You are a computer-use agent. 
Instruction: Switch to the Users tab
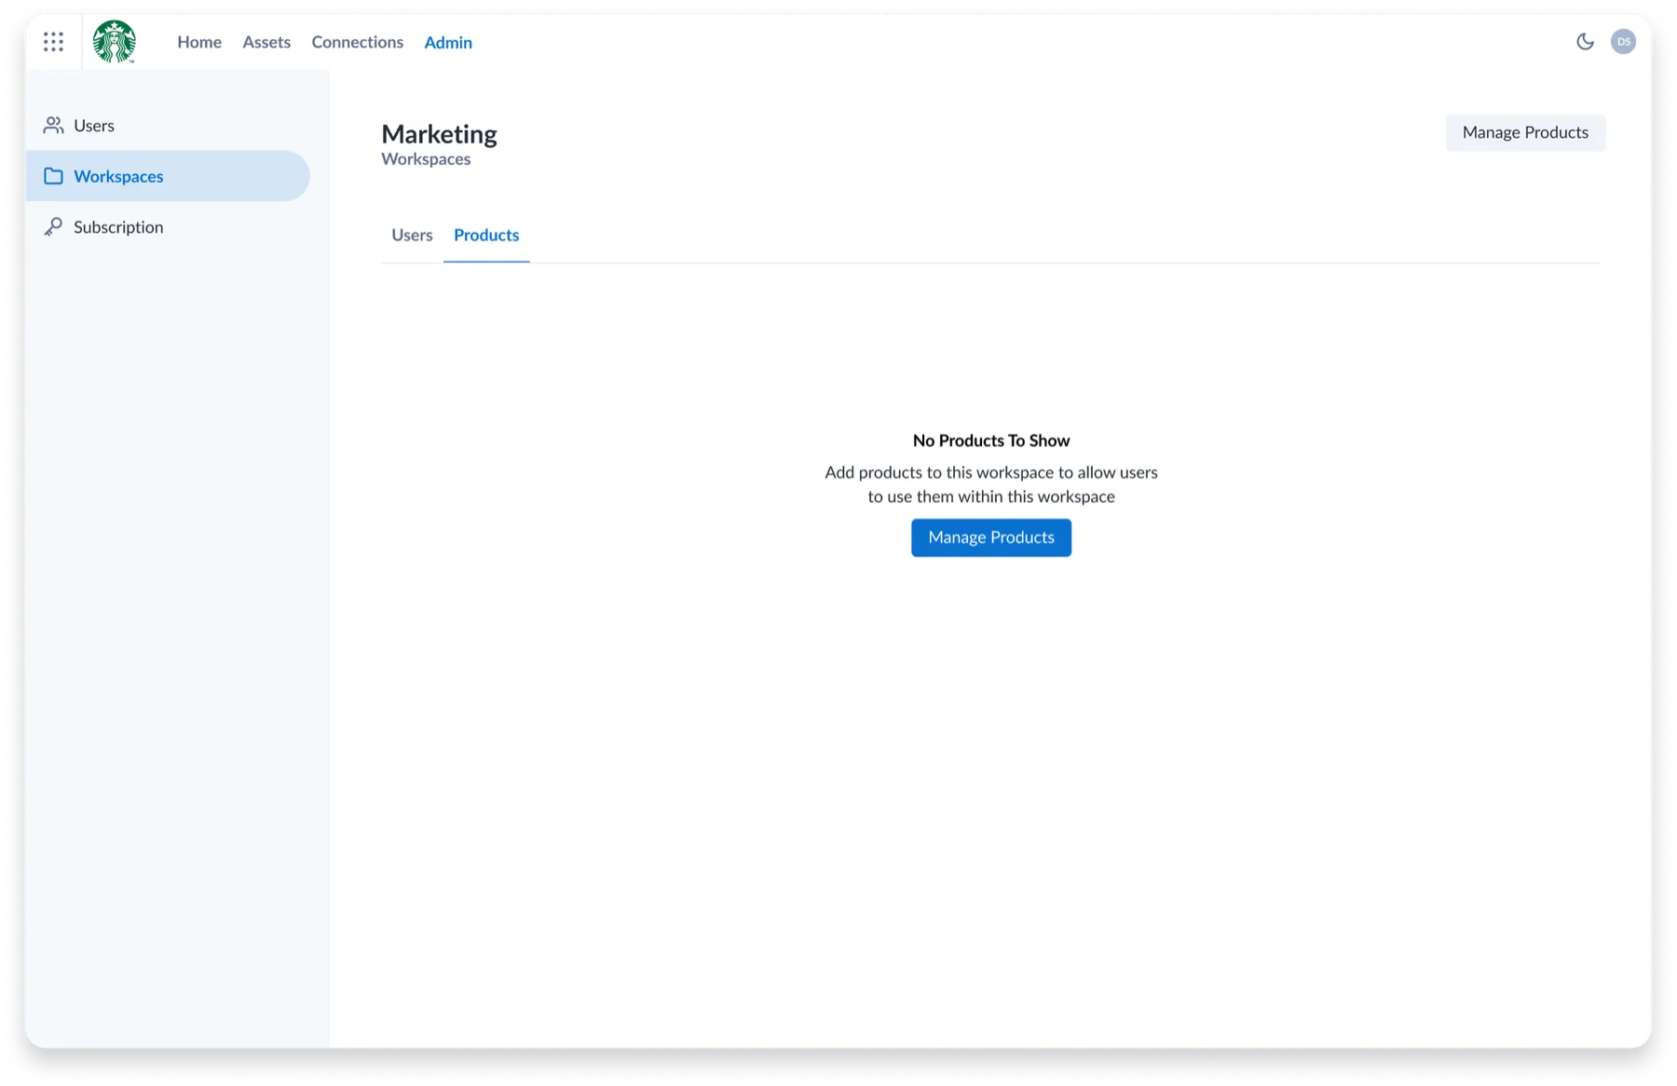point(412,235)
